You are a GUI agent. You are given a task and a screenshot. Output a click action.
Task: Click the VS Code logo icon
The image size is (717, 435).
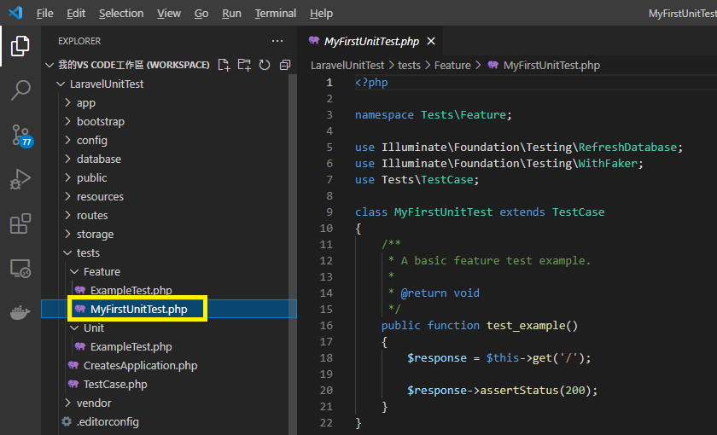click(x=15, y=13)
